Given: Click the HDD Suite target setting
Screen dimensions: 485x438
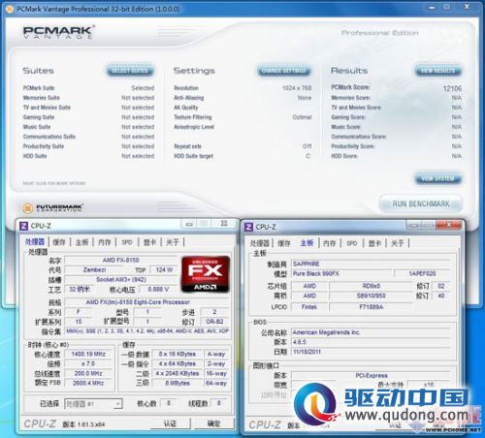Looking at the screenshot, I should point(242,156).
